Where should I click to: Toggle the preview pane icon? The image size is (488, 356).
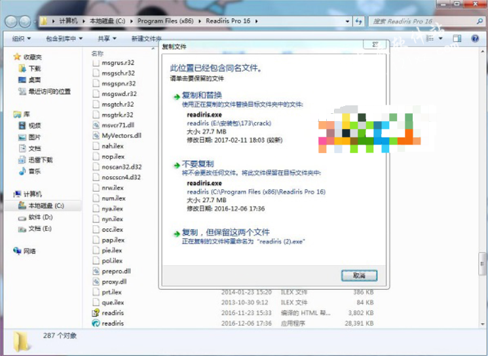pos(457,38)
